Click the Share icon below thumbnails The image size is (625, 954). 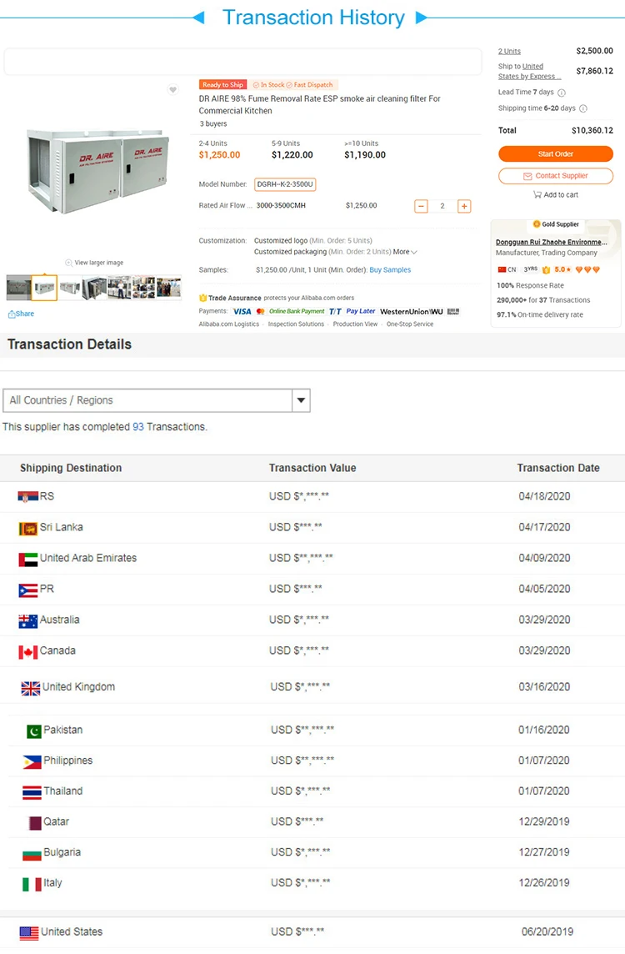pos(12,314)
